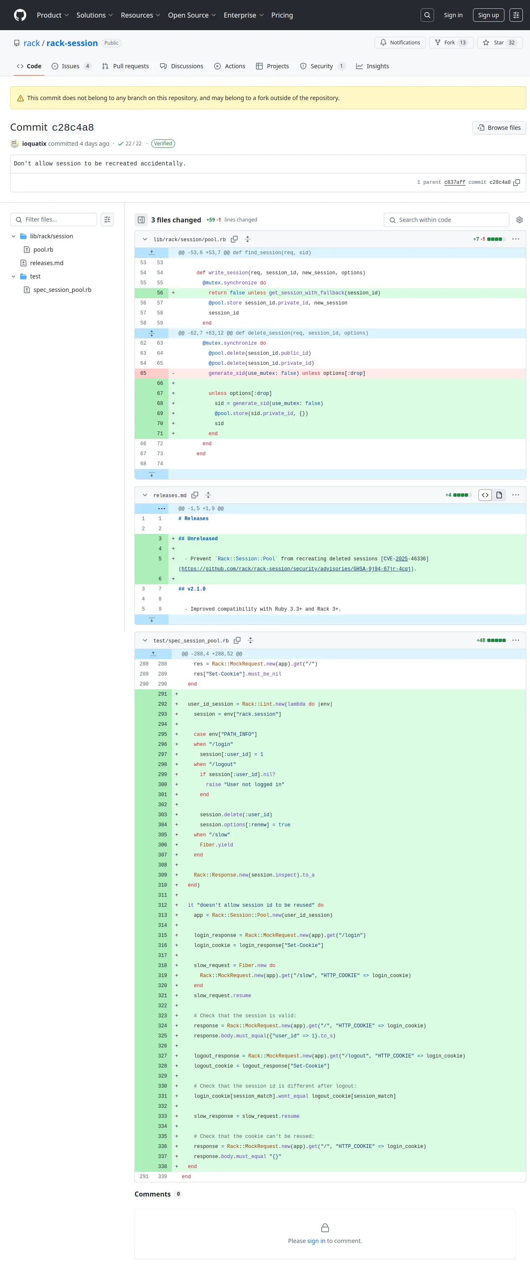The image size is (530, 1269).
Task: Click sign in link to comment
Action: (x=316, y=1241)
